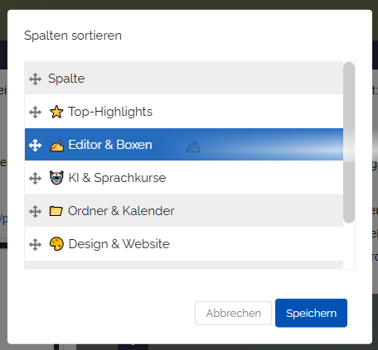The image size is (378, 350).
Task: Click the move handle beside Spalte
Action: point(36,79)
